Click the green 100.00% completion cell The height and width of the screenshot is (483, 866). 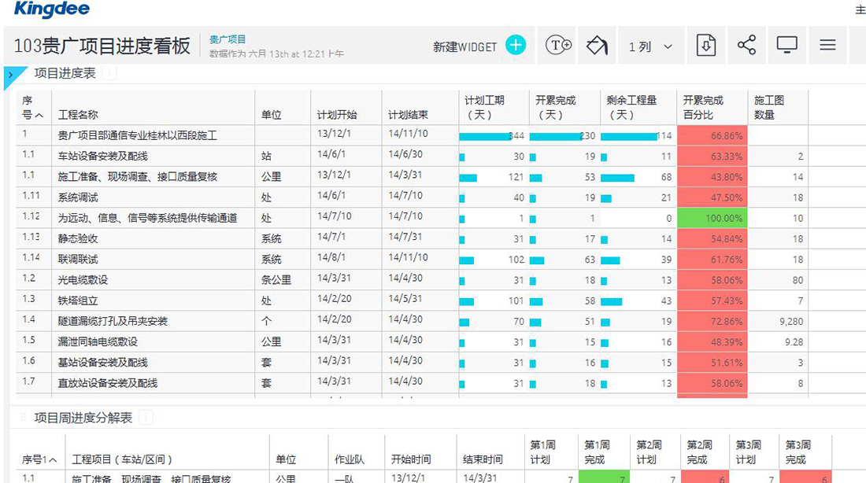click(x=711, y=218)
